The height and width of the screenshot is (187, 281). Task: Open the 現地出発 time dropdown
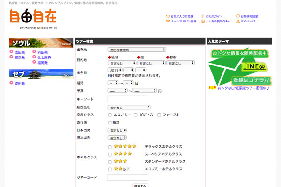pos(117,137)
